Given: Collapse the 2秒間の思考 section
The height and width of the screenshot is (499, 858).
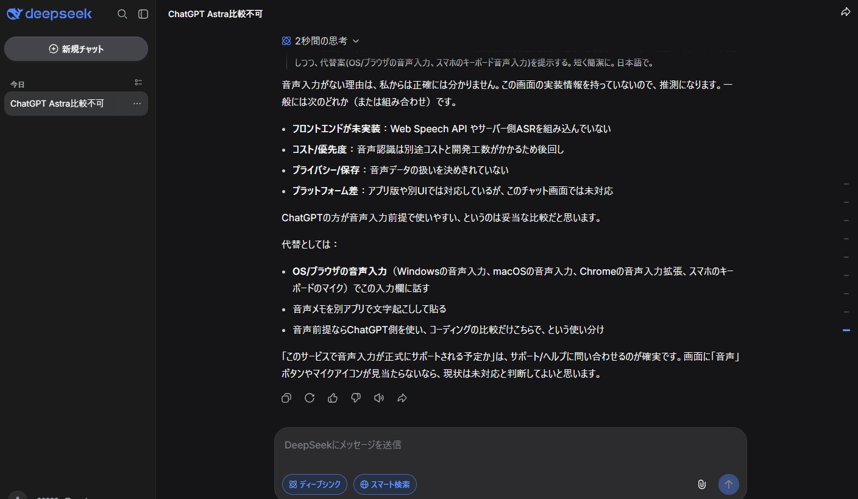Looking at the screenshot, I should [x=321, y=41].
